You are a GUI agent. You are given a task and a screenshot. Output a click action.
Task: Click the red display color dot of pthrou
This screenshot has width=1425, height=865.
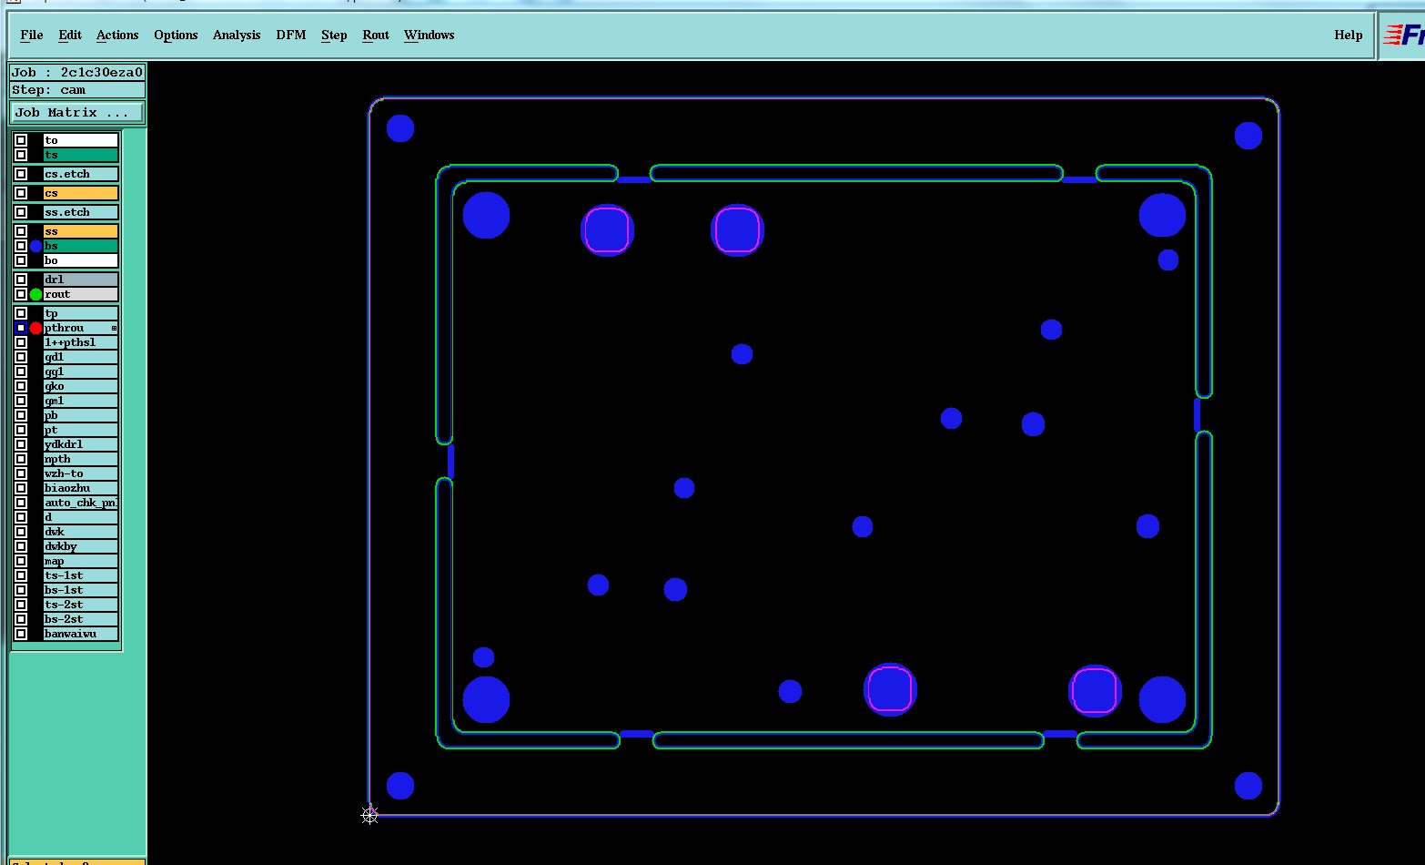click(35, 328)
